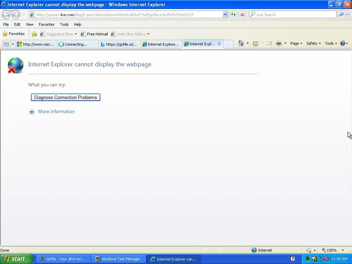Switch to the Connecting... tab
Image resolution: width=352 pixels, height=264 pixels.
(x=78, y=44)
